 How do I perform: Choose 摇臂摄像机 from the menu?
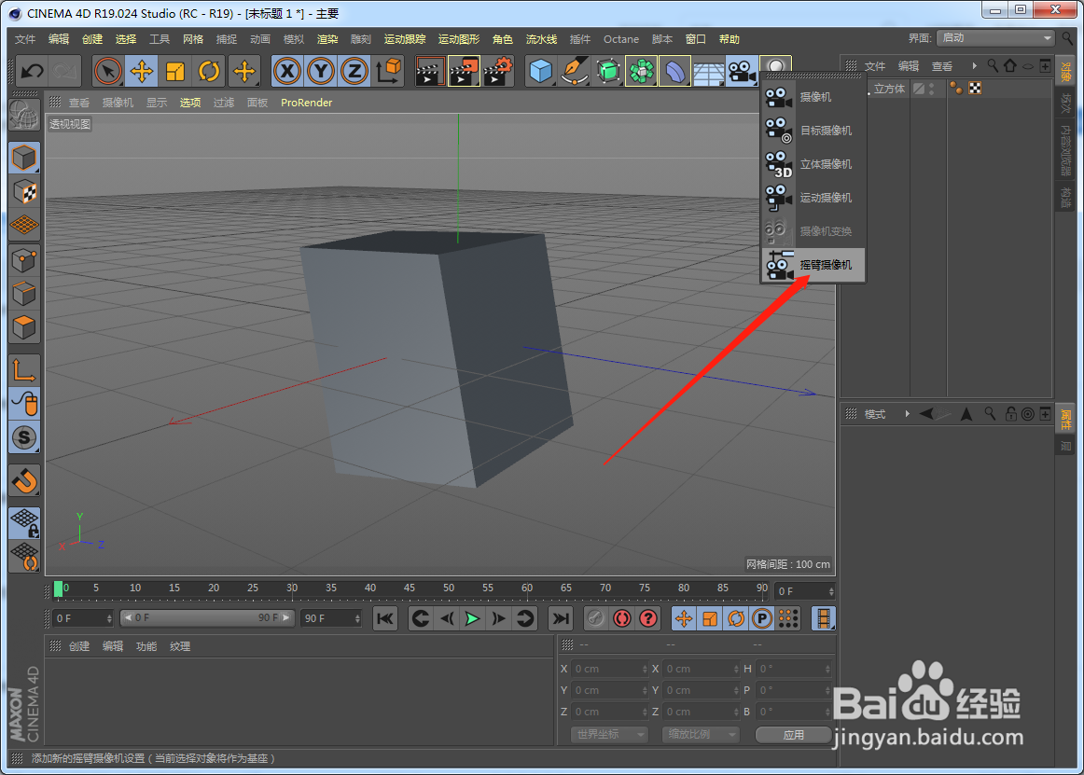coord(813,265)
